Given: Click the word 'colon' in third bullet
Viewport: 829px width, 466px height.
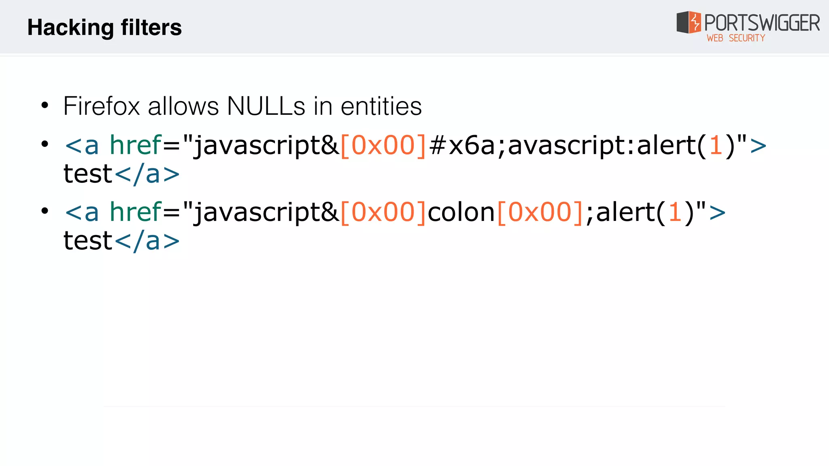Looking at the screenshot, I should click(x=461, y=212).
